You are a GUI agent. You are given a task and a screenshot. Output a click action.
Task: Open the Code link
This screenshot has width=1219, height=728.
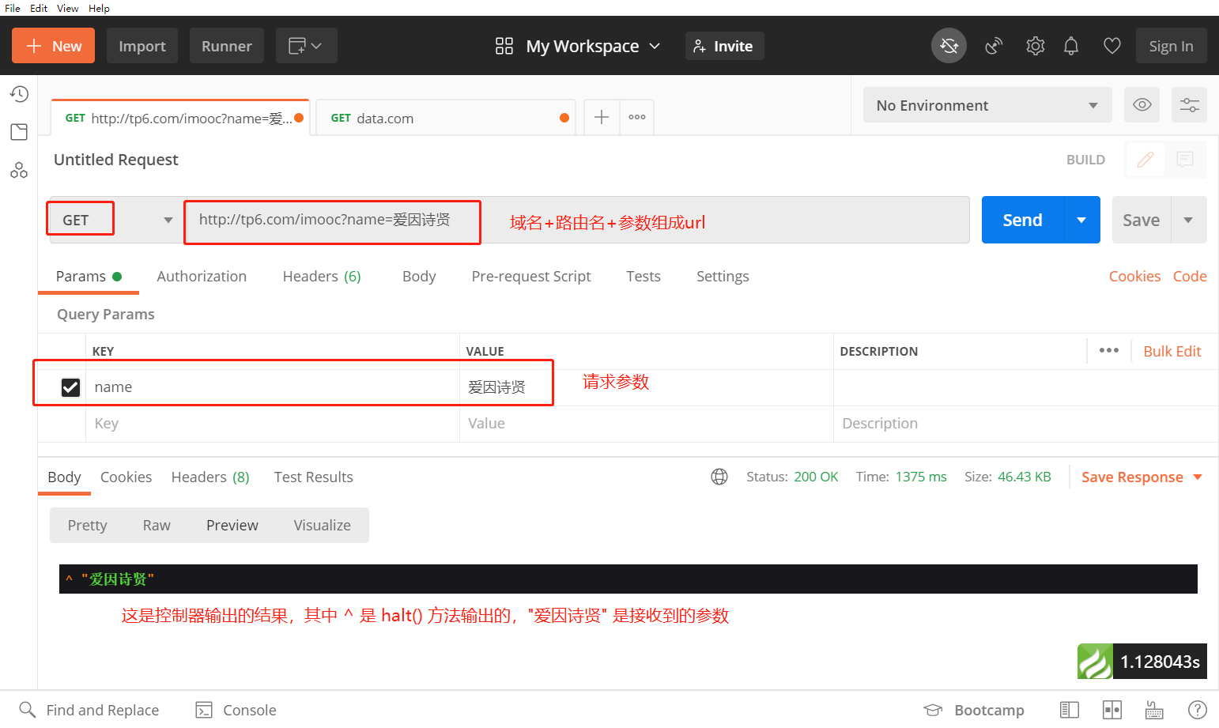[x=1190, y=276]
